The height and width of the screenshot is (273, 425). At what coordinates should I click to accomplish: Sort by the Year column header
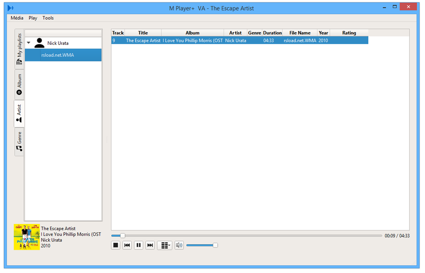pyautogui.click(x=323, y=33)
